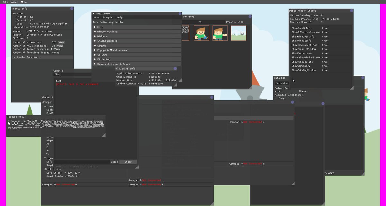Image resolution: width=386 pixels, height=206 pixels.
Task: Click the Right Stick <-3007, 0> value
Action: click(72, 176)
